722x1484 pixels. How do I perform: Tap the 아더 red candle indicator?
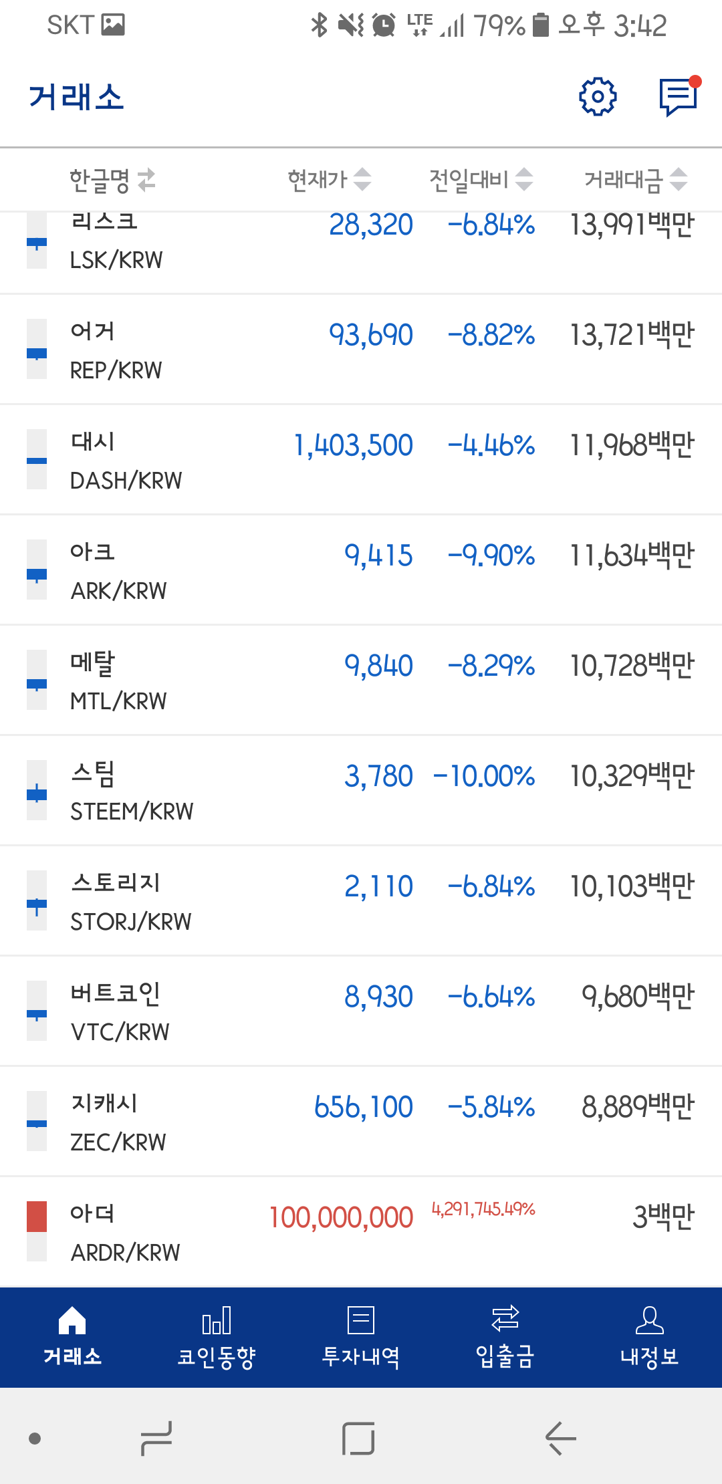click(37, 1217)
